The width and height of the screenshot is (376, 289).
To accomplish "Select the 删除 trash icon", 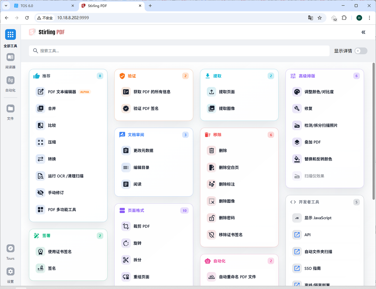I will click(x=211, y=151).
